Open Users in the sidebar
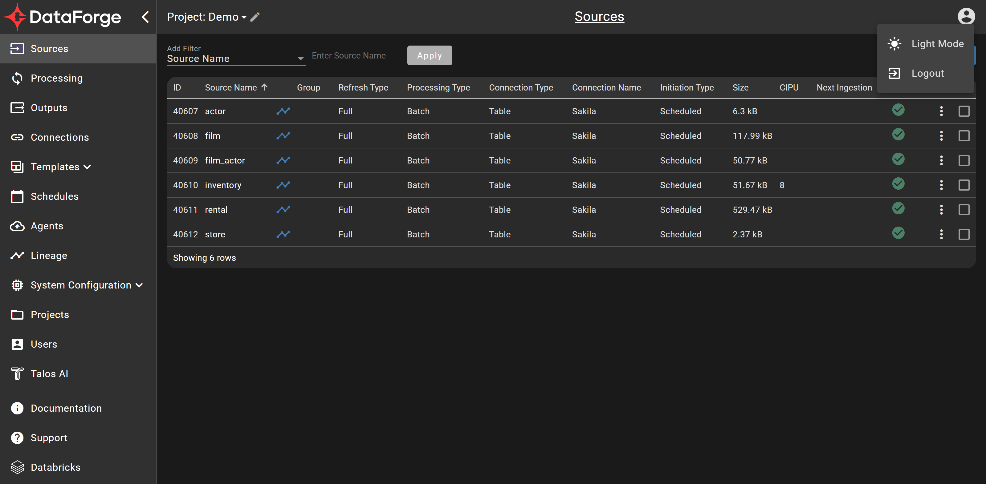This screenshot has height=484, width=986. coord(78,344)
